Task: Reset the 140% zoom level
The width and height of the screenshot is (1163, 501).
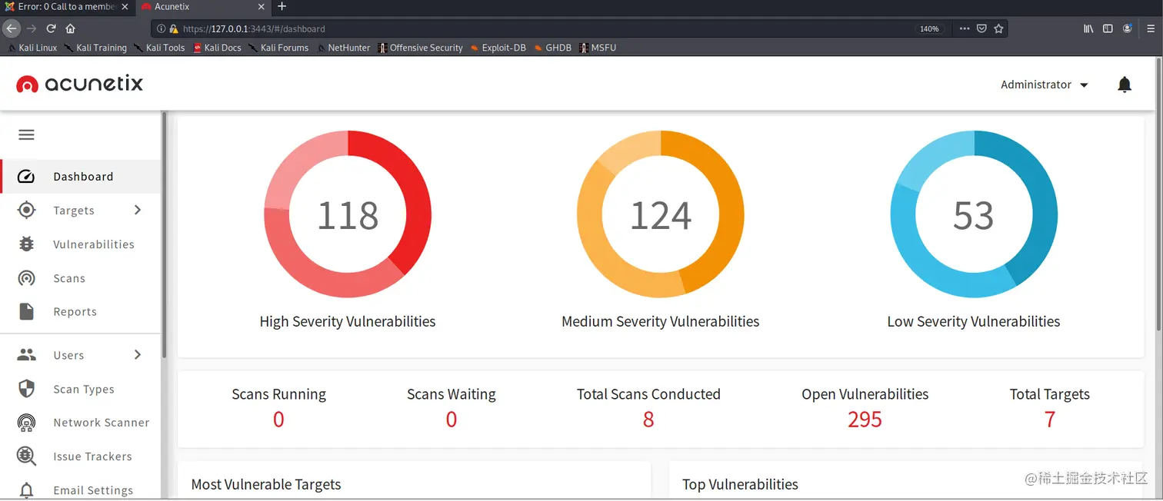Action: (929, 28)
